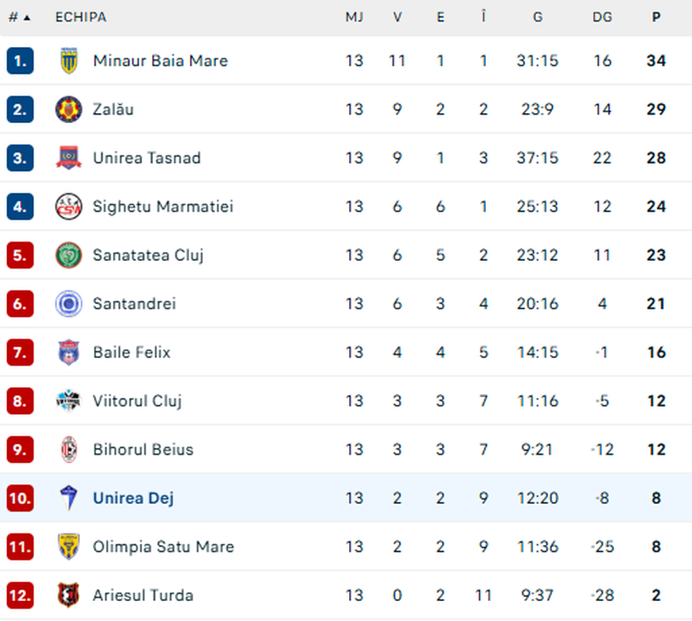The height and width of the screenshot is (621, 692).
Task: Click the Santandrei circular blue logo
Action: click(x=69, y=303)
